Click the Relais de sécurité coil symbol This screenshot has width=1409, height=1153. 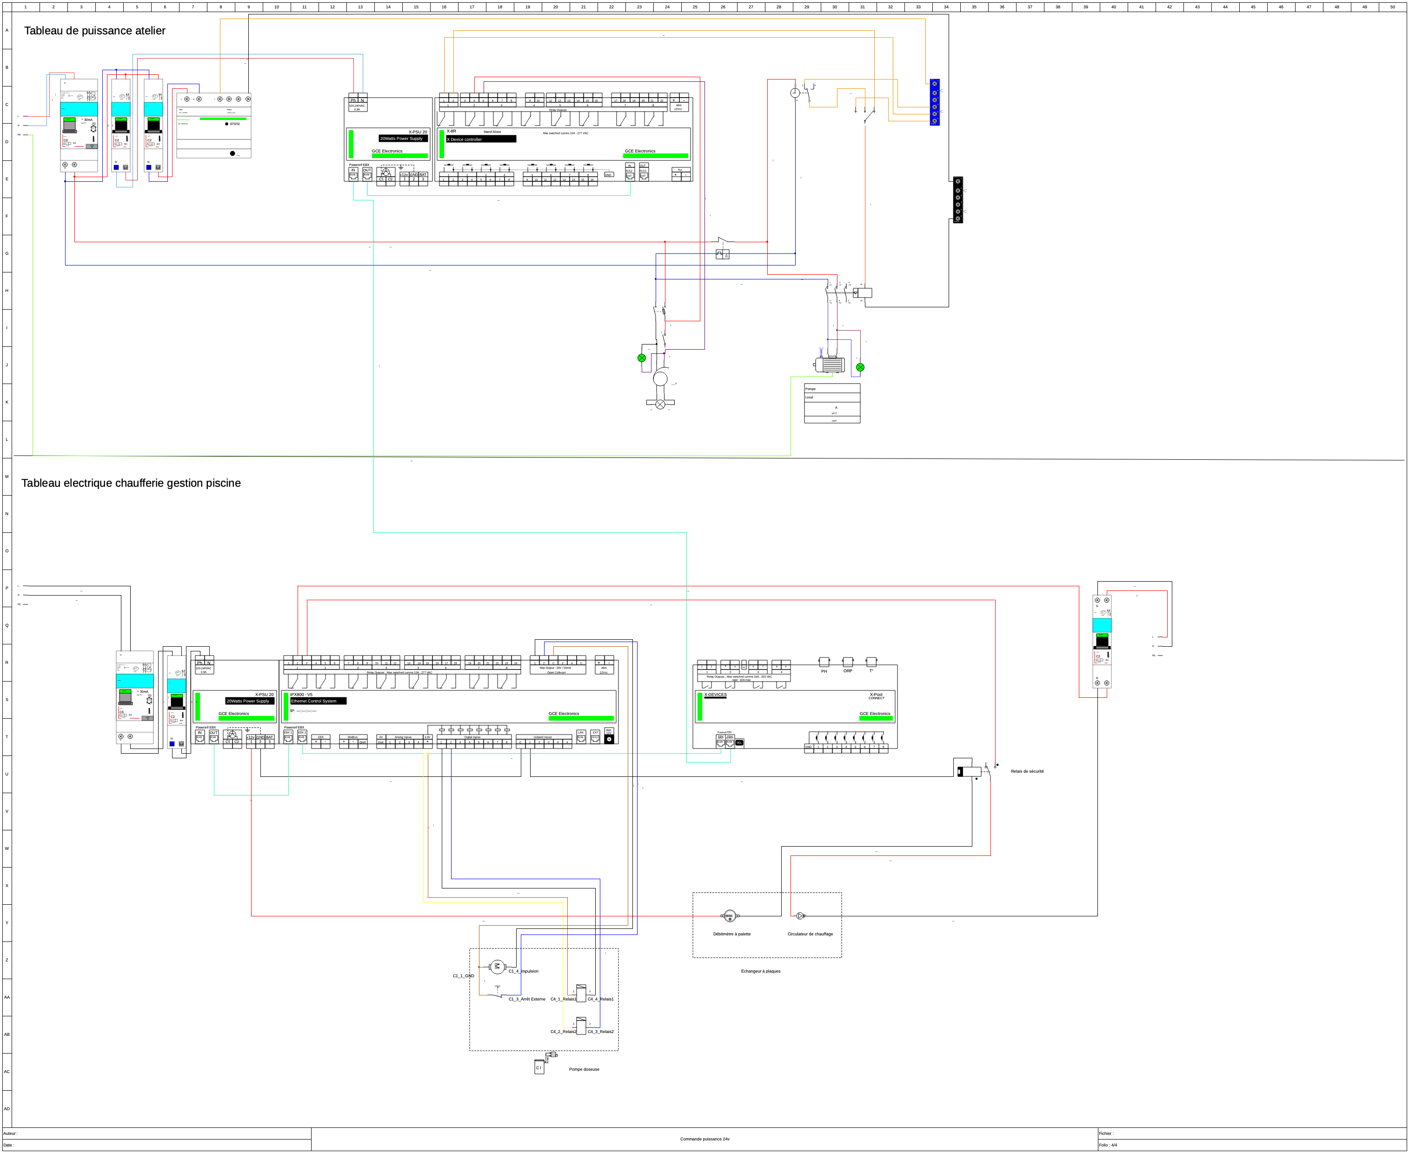(969, 772)
